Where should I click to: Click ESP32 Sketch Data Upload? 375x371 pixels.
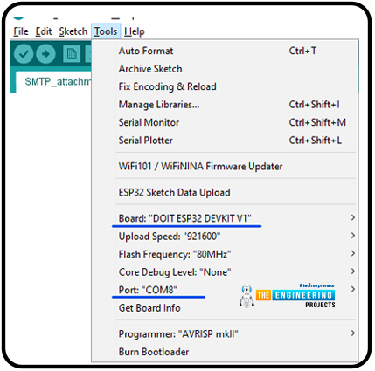click(x=225, y=192)
